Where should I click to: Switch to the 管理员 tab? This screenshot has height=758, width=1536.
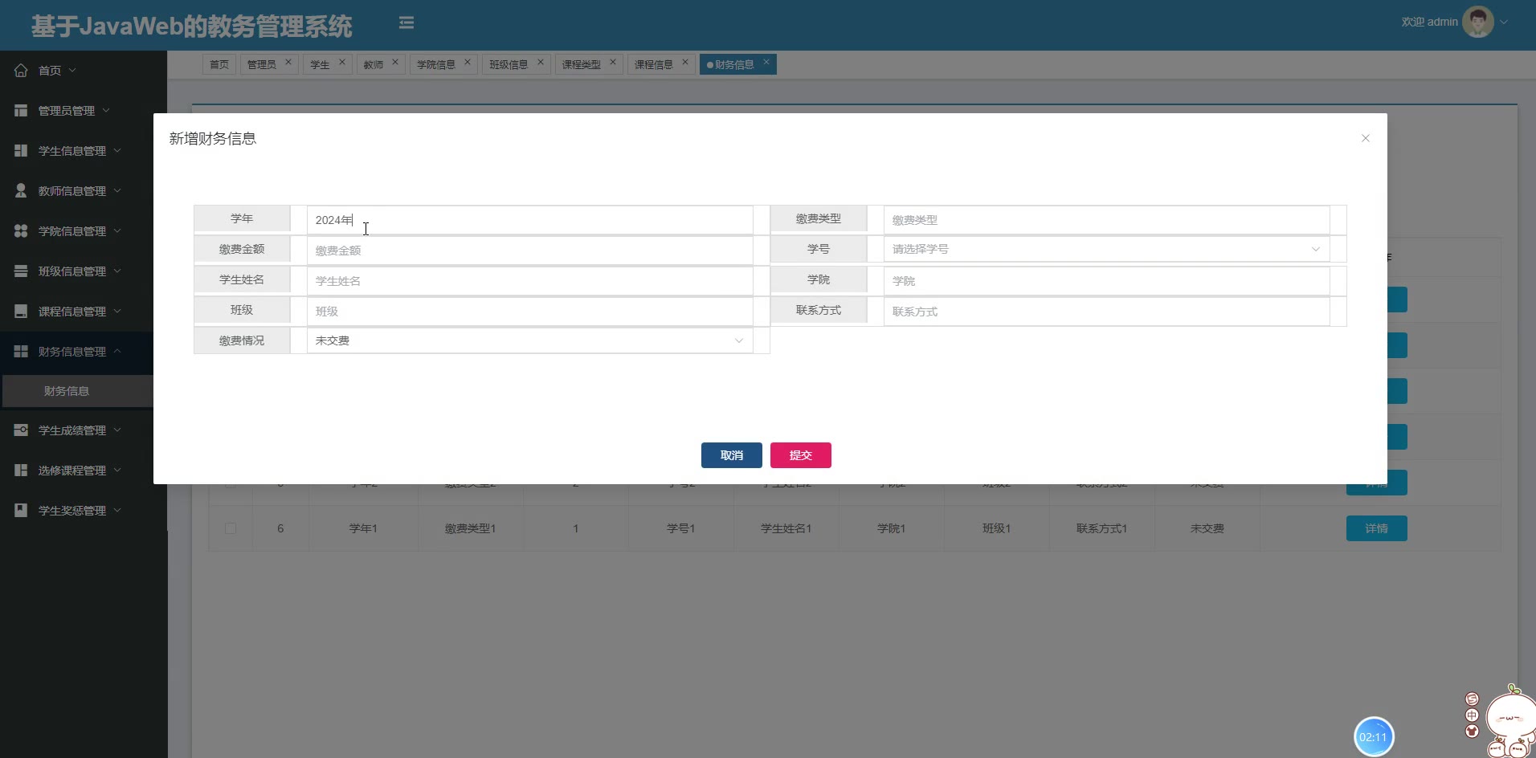[262, 64]
